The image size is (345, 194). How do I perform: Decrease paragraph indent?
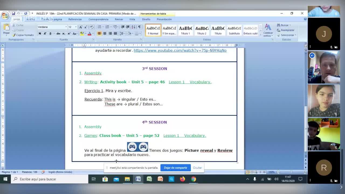tap(123, 27)
